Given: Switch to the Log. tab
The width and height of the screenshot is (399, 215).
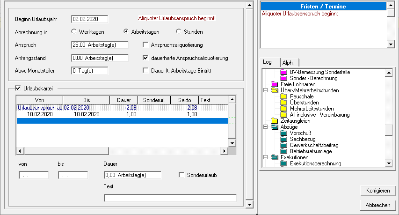Looking at the screenshot, I should pos(268,62).
